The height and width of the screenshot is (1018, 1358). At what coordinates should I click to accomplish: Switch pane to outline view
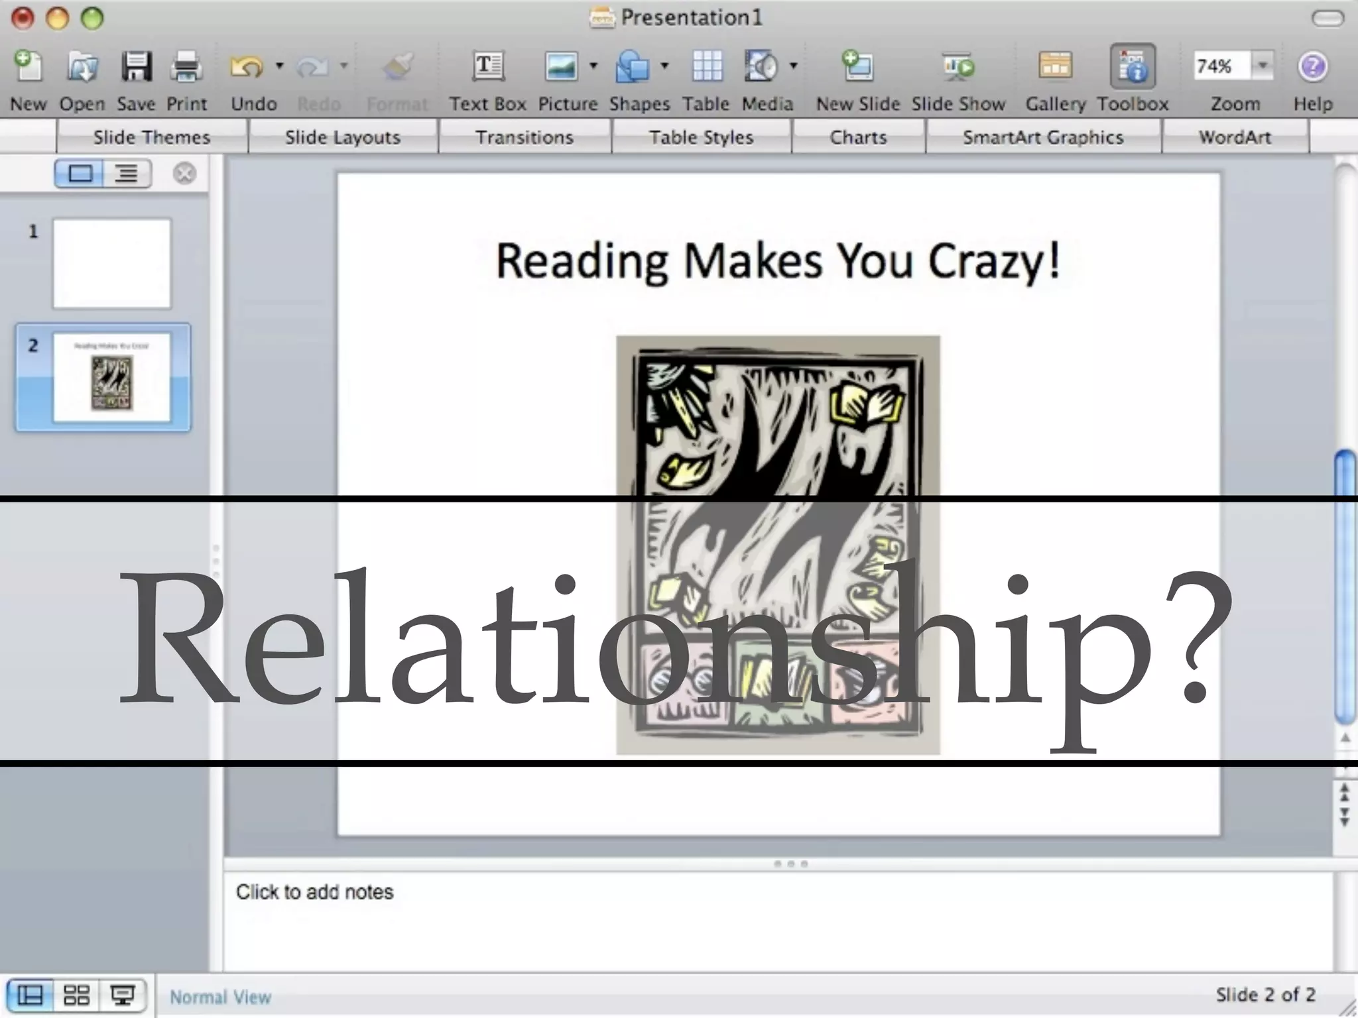coord(127,174)
